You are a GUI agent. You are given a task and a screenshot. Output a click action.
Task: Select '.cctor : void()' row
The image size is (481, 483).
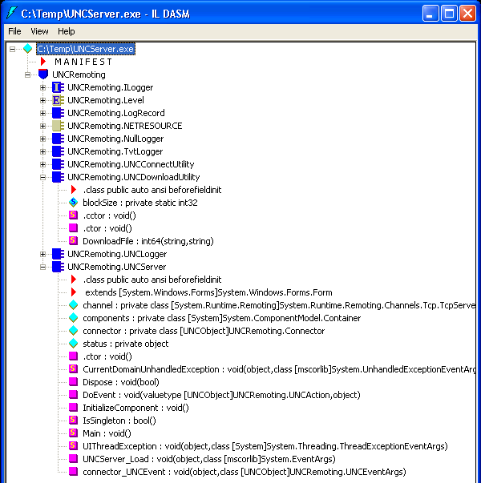pos(109,215)
